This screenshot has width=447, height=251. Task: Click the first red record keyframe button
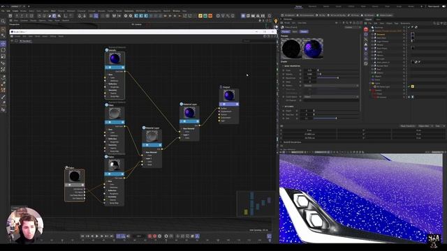pyautogui.click(x=149, y=236)
